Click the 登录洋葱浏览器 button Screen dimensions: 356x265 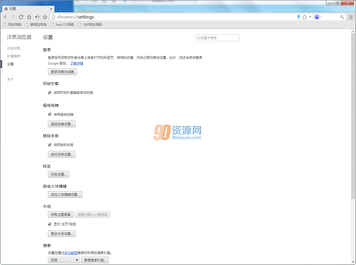pos(62,72)
